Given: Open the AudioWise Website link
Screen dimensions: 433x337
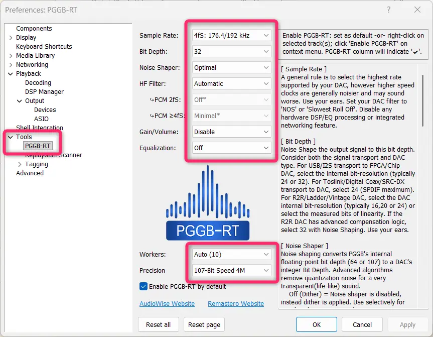Looking at the screenshot, I should [167, 304].
